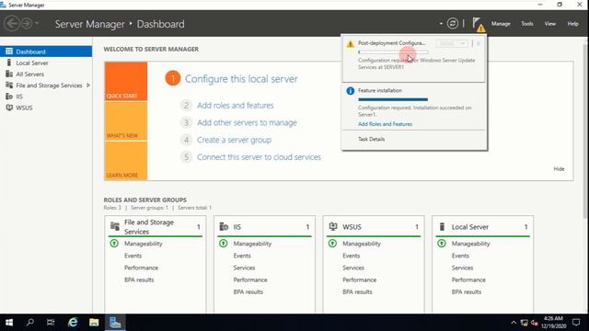Open BPA results in Local Server tile
The height and width of the screenshot is (331, 589).
(x=467, y=291)
